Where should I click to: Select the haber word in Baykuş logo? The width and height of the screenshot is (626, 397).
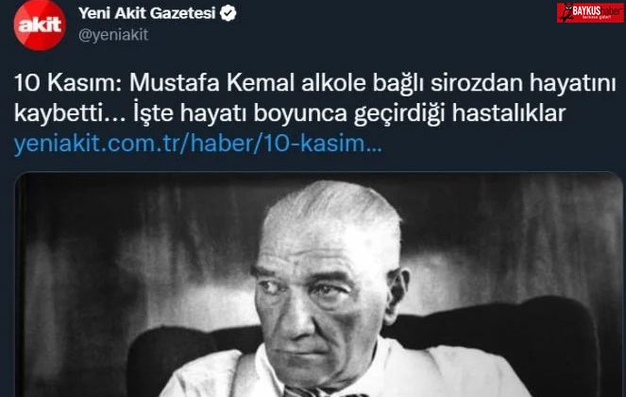tap(611, 10)
